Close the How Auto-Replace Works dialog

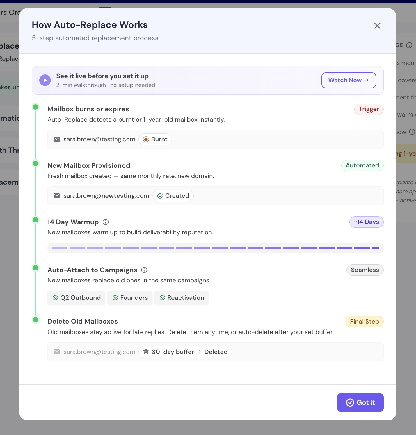pyautogui.click(x=377, y=26)
